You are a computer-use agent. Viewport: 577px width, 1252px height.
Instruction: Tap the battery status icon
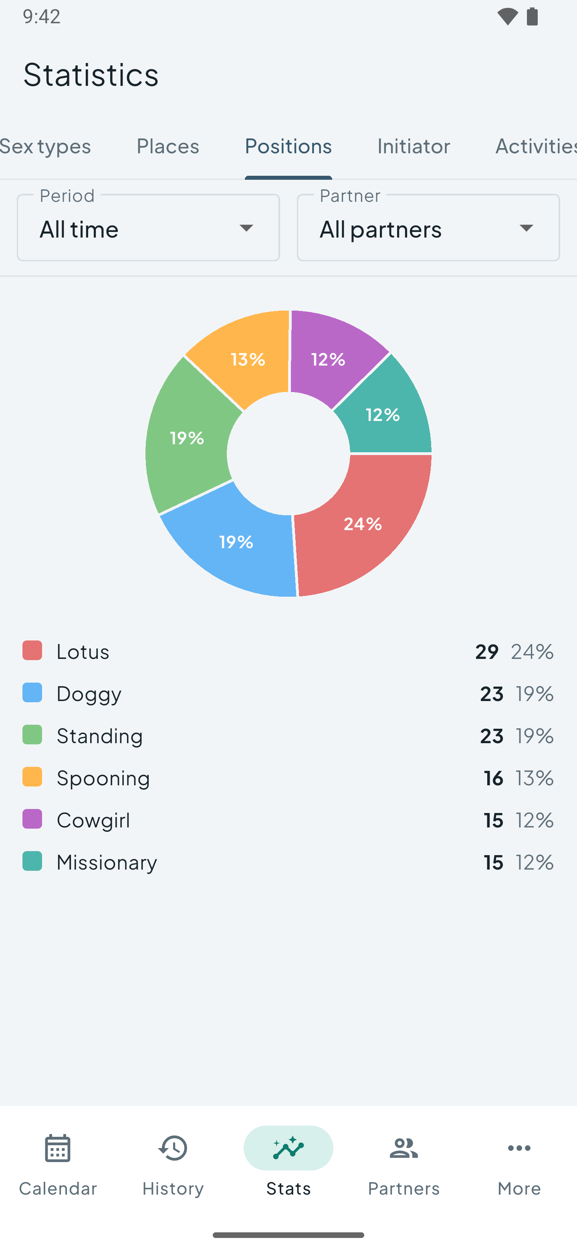point(533,16)
